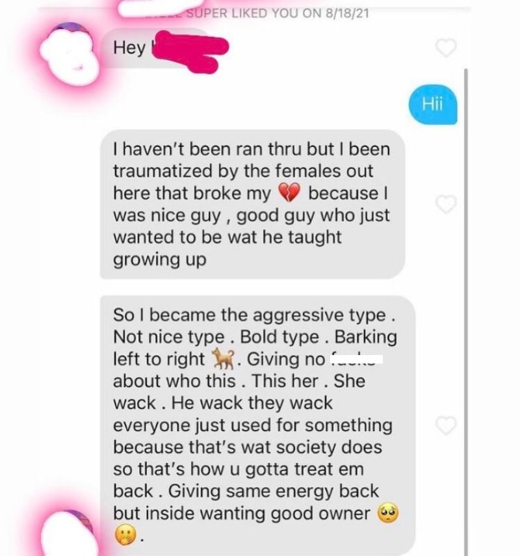The height and width of the screenshot is (556, 520).
Task: Click the vertical scrollbar on the right
Action: pyautogui.click(x=466, y=312)
